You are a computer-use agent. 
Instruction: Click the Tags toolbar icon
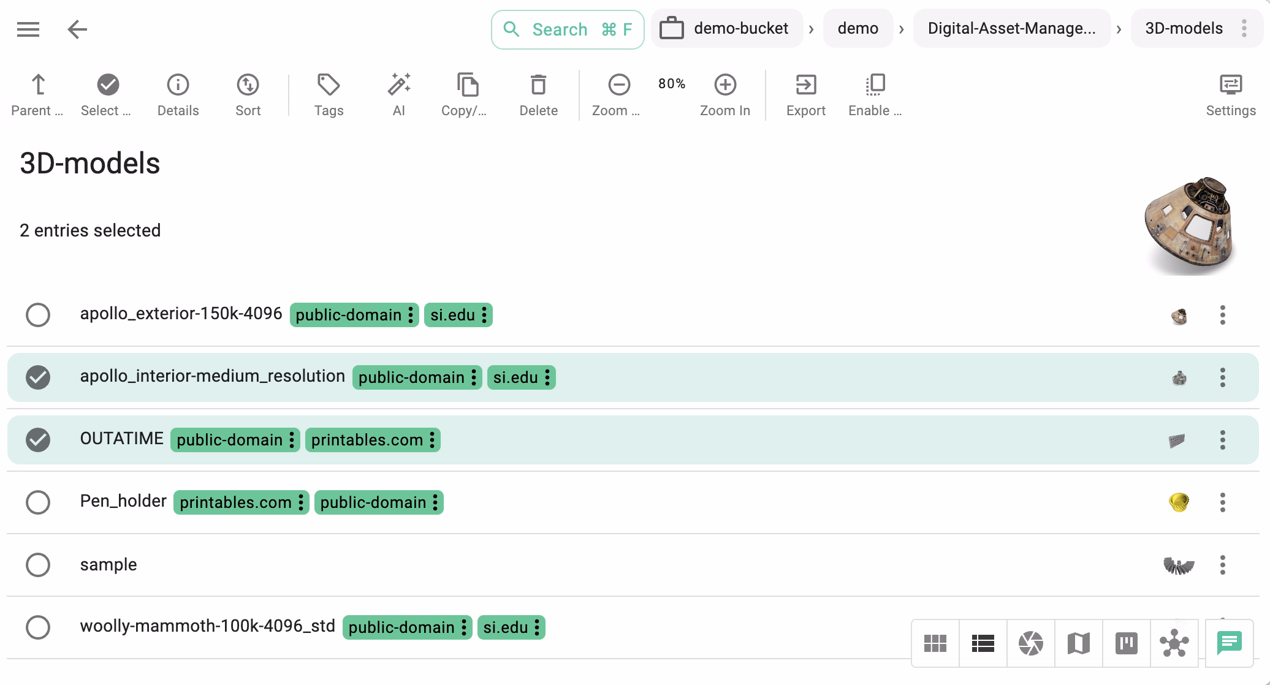329,85
